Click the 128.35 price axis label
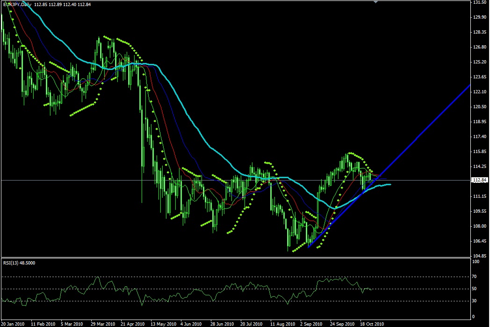Image resolution: width=490 pixels, height=327 pixels. point(480,32)
